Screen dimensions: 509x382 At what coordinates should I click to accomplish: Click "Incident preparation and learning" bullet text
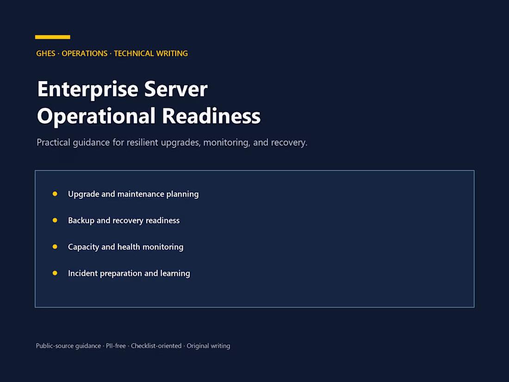pos(129,274)
